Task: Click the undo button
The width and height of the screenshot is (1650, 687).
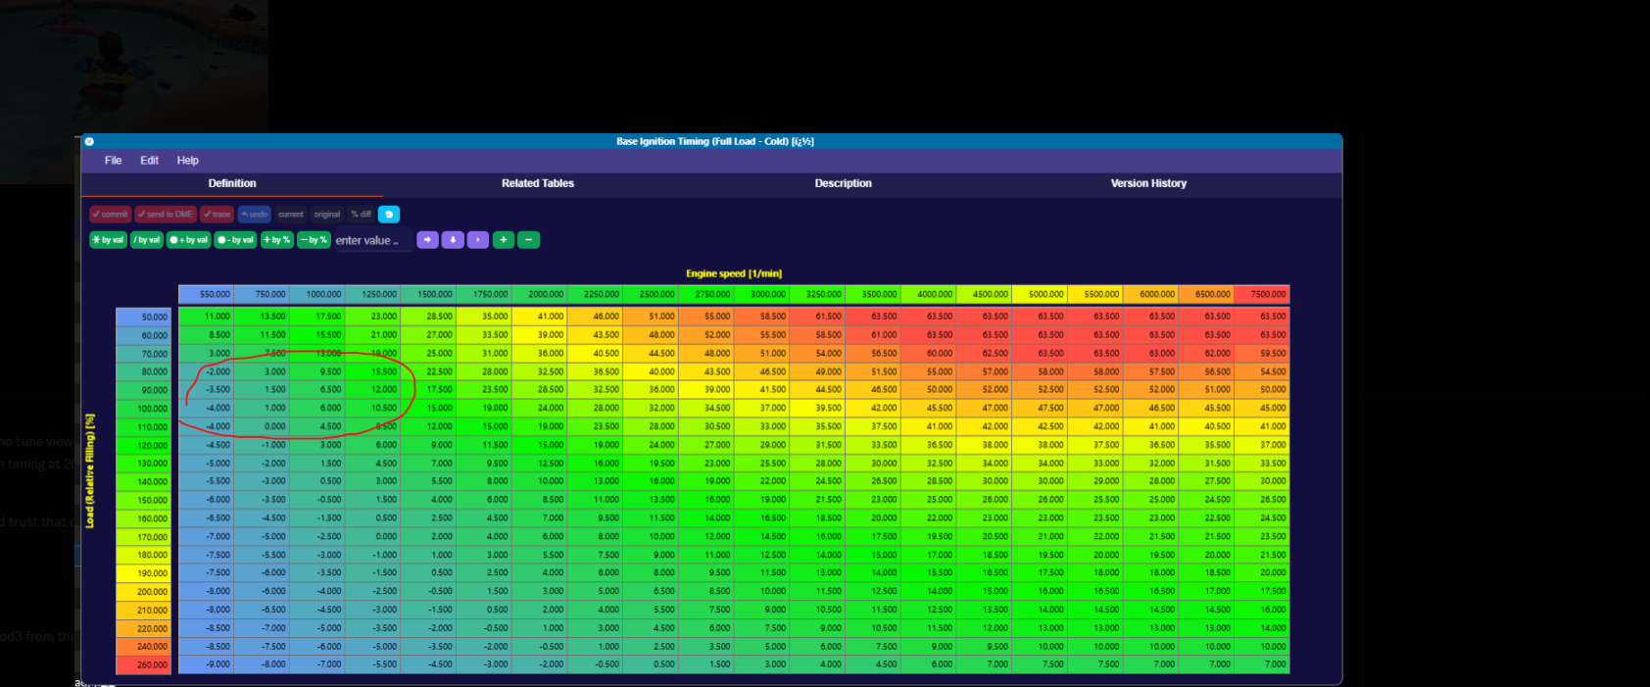Action: pyautogui.click(x=255, y=215)
